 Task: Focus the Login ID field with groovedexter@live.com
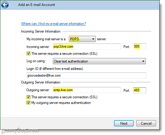(x=86, y=75)
